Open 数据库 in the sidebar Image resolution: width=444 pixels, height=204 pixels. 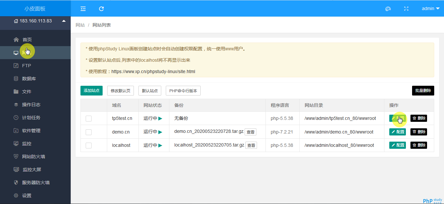coord(35,79)
